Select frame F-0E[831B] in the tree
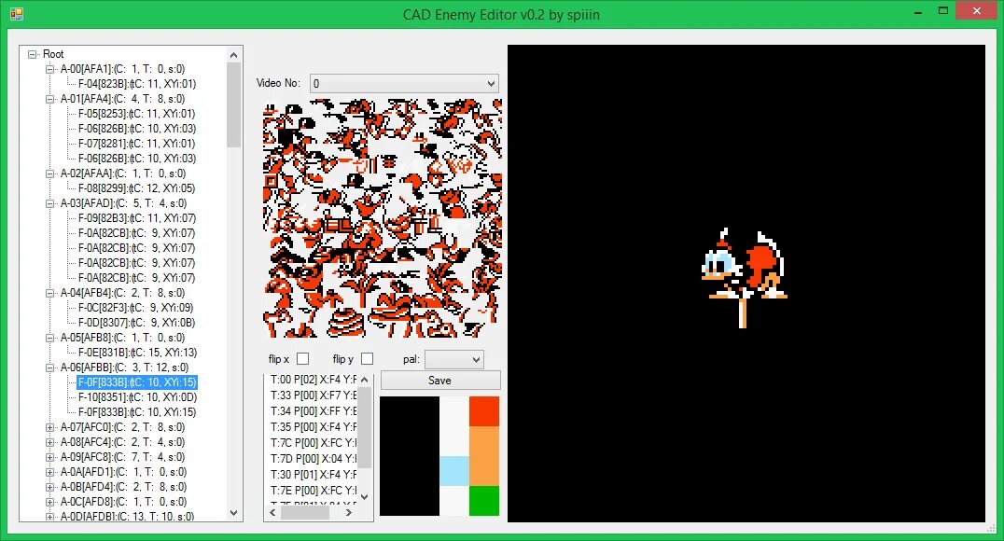Screen dimensions: 1004x541 (137, 353)
